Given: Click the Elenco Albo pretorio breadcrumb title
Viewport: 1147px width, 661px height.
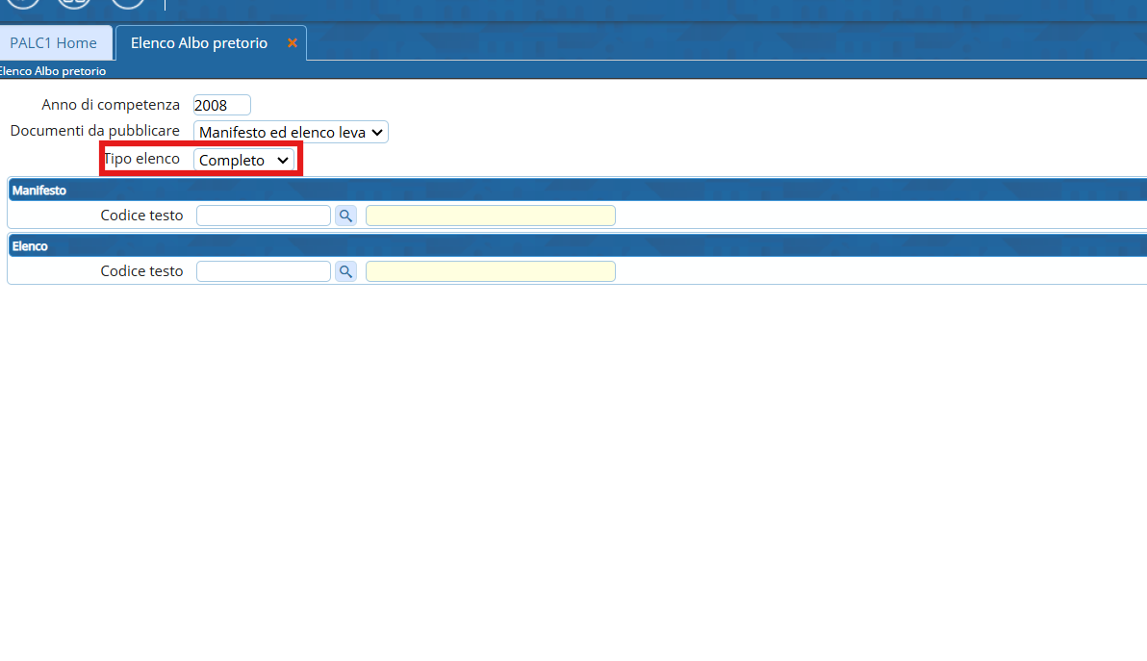Looking at the screenshot, I should click(x=53, y=71).
